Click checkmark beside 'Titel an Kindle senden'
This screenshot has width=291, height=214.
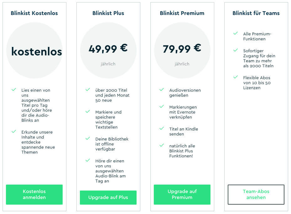162,128
